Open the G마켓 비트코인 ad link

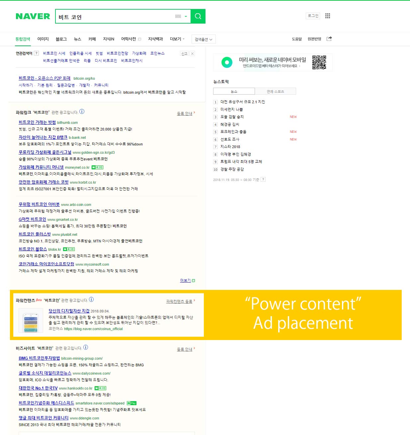[32, 219]
